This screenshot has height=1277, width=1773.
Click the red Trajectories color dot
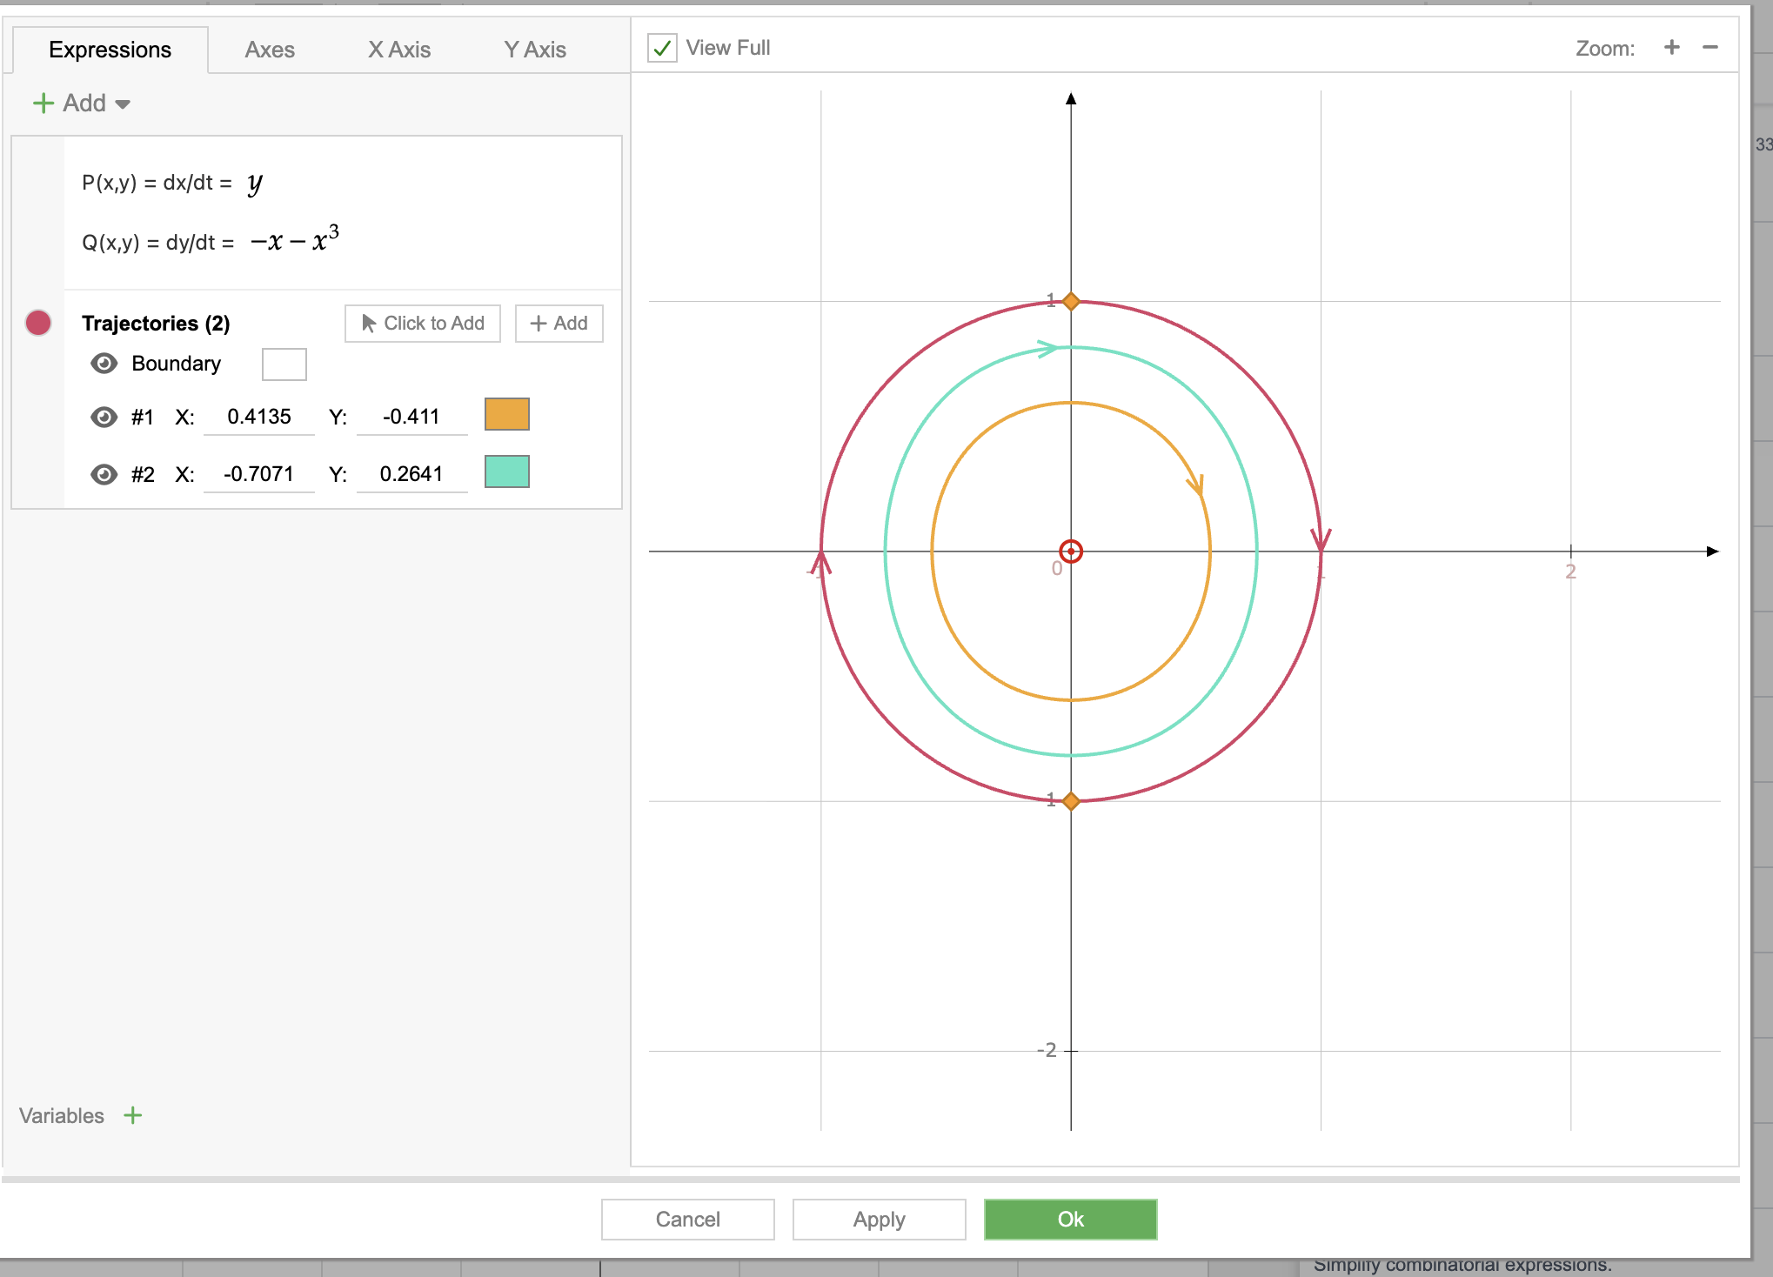[38, 323]
